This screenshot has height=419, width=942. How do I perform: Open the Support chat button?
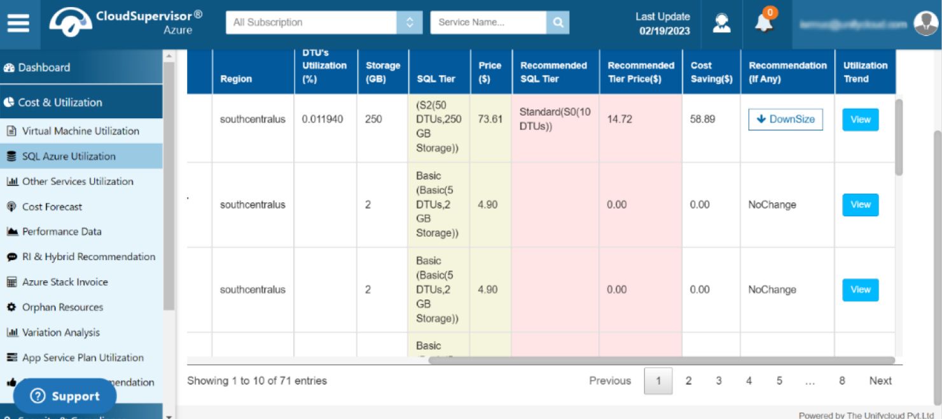65,396
